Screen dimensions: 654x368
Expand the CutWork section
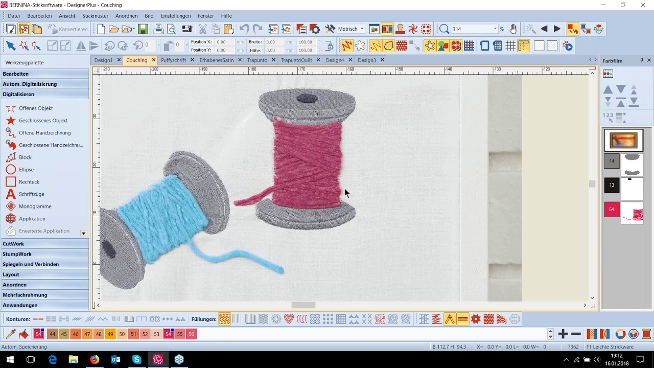(45, 244)
